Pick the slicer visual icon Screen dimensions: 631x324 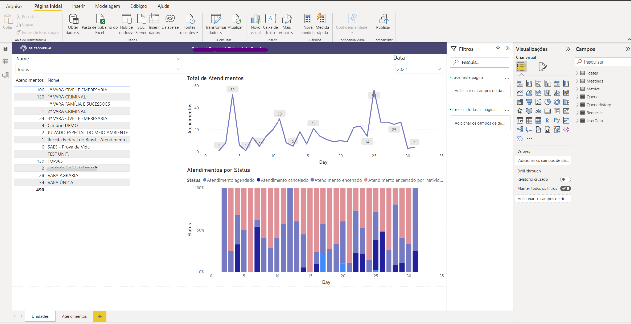(x=520, y=120)
